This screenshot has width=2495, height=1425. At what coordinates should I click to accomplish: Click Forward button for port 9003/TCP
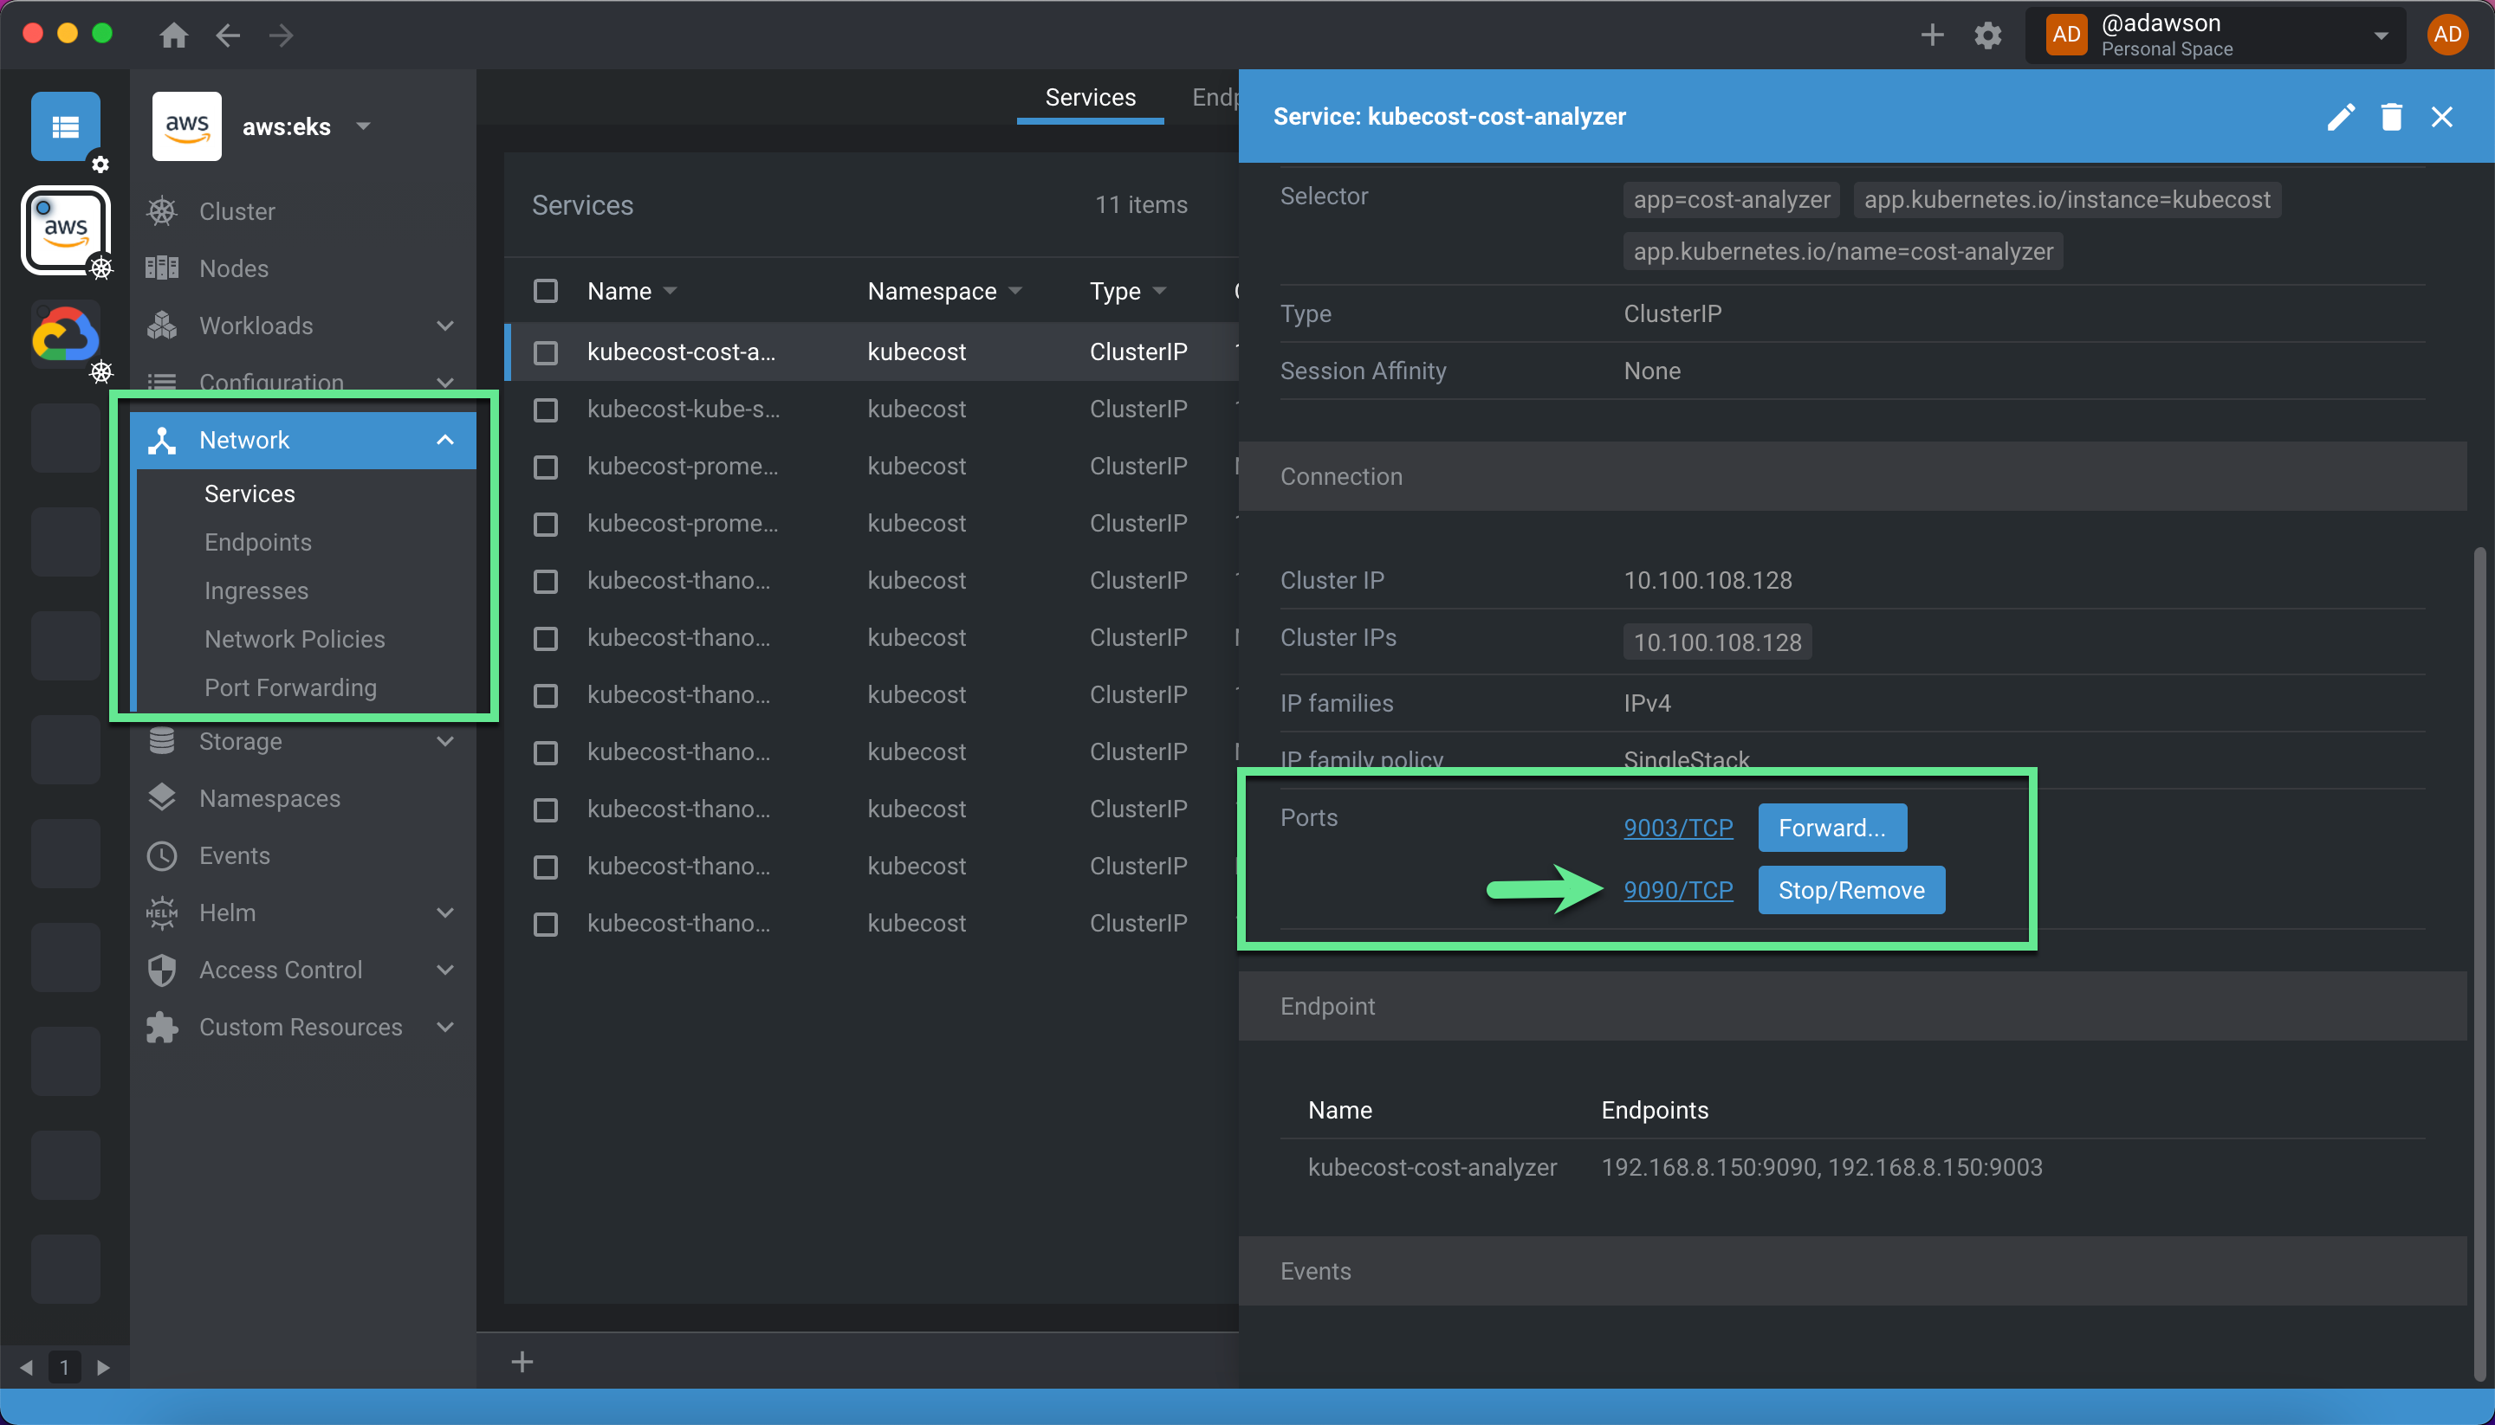coord(1831,826)
